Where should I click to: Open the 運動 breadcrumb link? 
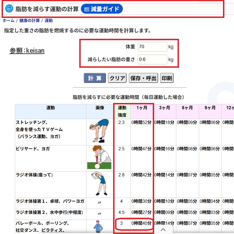(49, 21)
